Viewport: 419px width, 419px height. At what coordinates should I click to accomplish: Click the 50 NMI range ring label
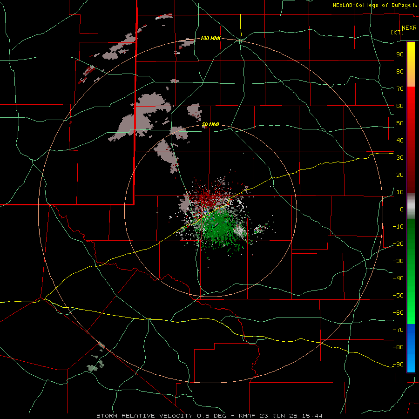click(210, 124)
